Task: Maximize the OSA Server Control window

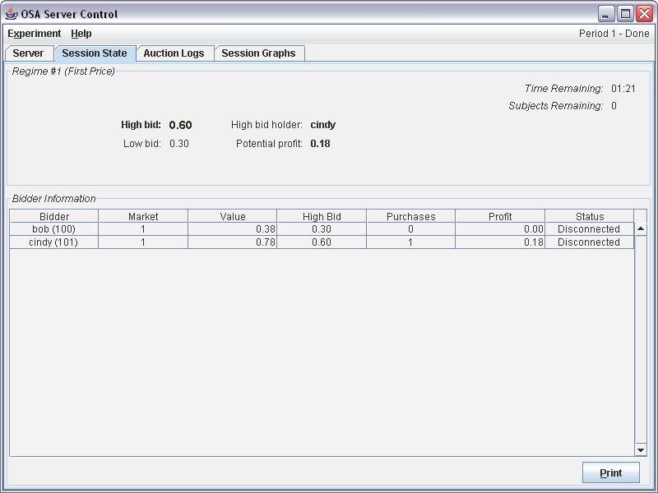Action: [625, 14]
